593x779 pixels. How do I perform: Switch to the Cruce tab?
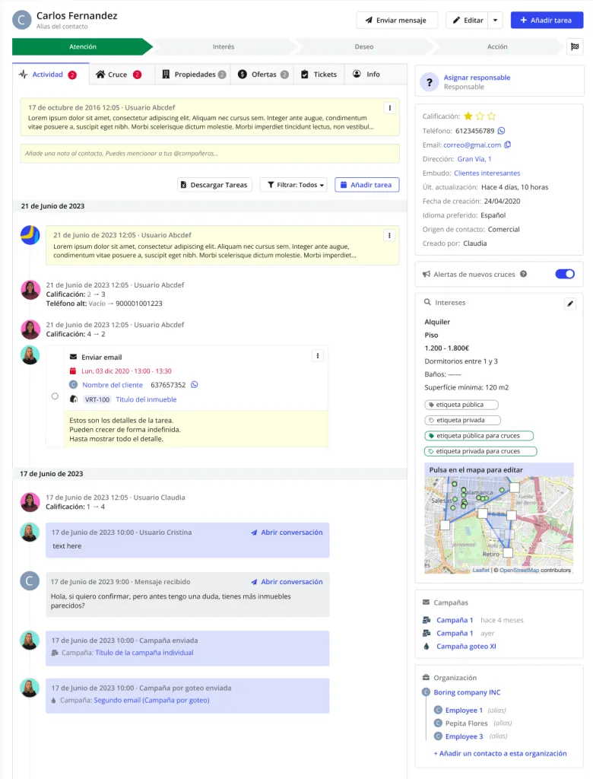tap(122, 75)
